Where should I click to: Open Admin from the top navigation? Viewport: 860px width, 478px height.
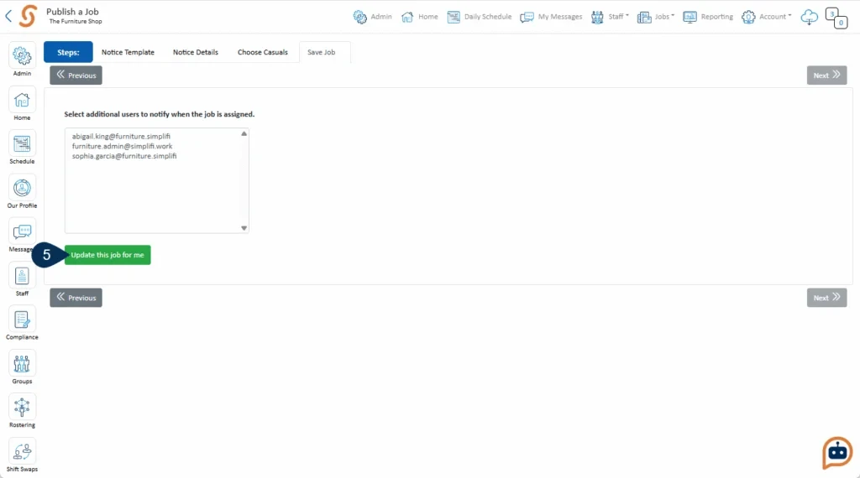[372, 17]
